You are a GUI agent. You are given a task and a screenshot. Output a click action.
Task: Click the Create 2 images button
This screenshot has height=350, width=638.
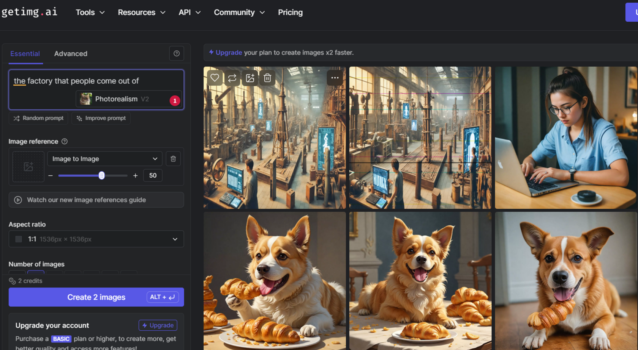tap(96, 297)
